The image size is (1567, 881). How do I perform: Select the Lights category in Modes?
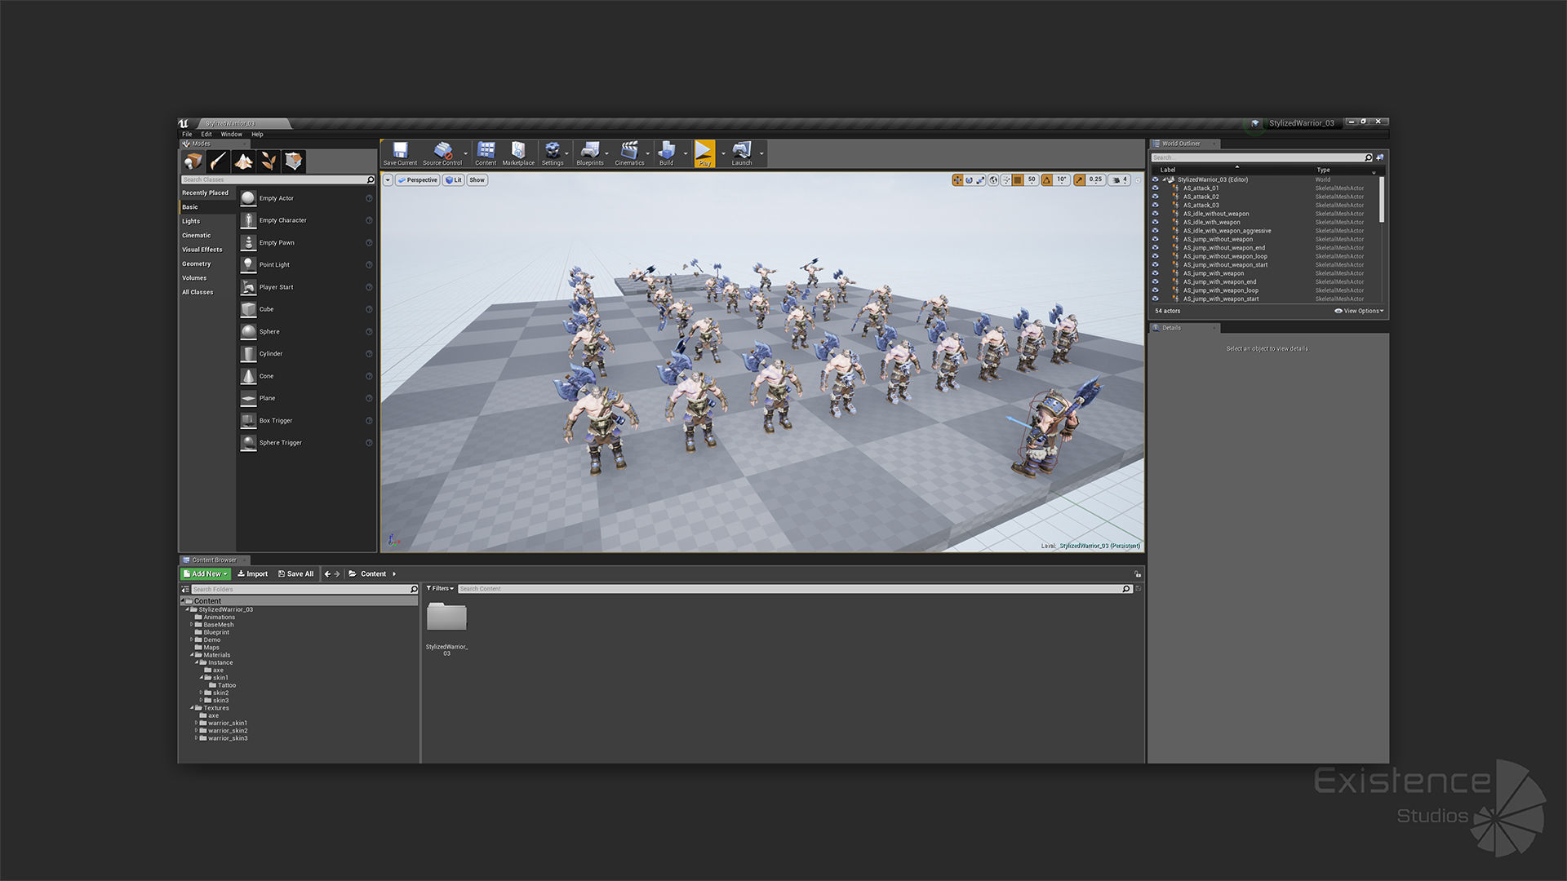click(x=191, y=221)
